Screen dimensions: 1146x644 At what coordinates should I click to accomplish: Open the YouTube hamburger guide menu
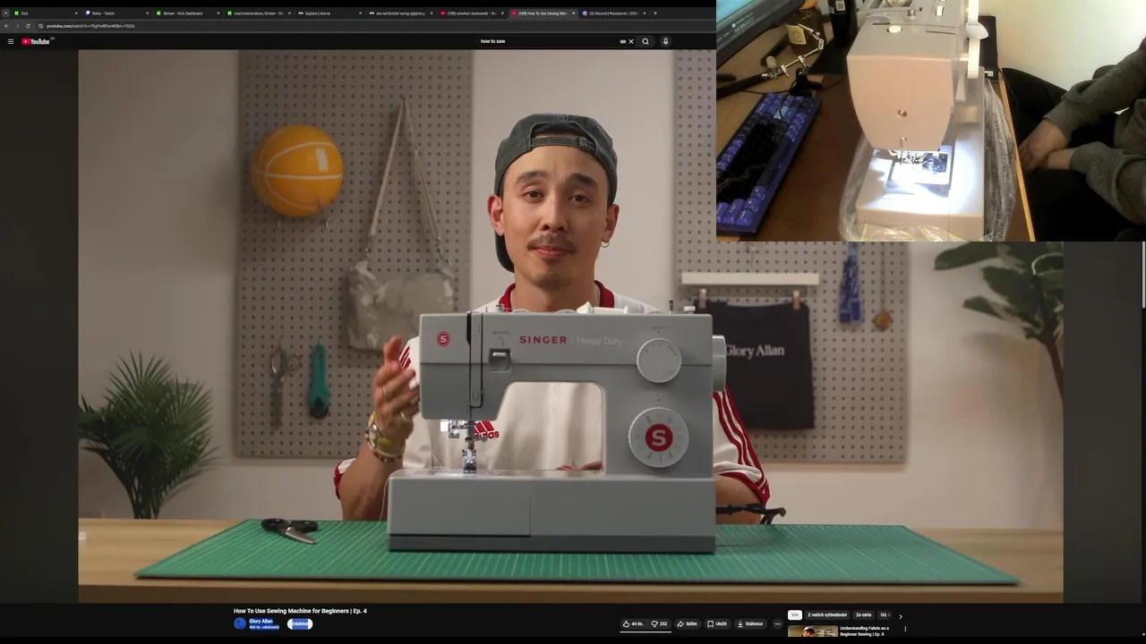click(10, 41)
